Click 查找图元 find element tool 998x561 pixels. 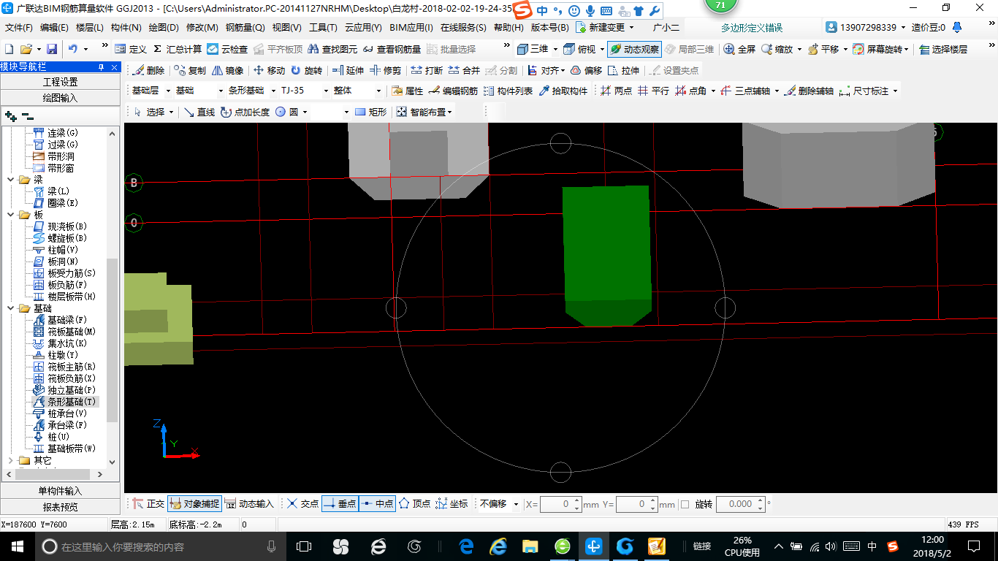(332, 49)
